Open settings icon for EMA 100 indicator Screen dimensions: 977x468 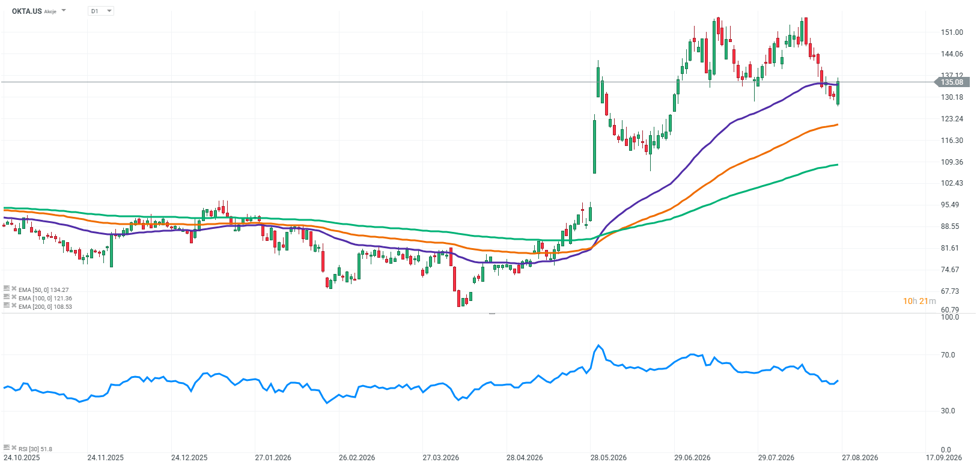[x=7, y=297]
